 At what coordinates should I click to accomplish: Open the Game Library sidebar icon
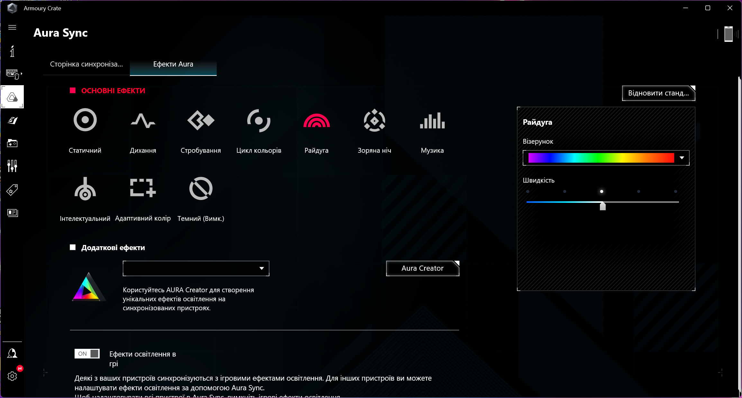click(12, 143)
